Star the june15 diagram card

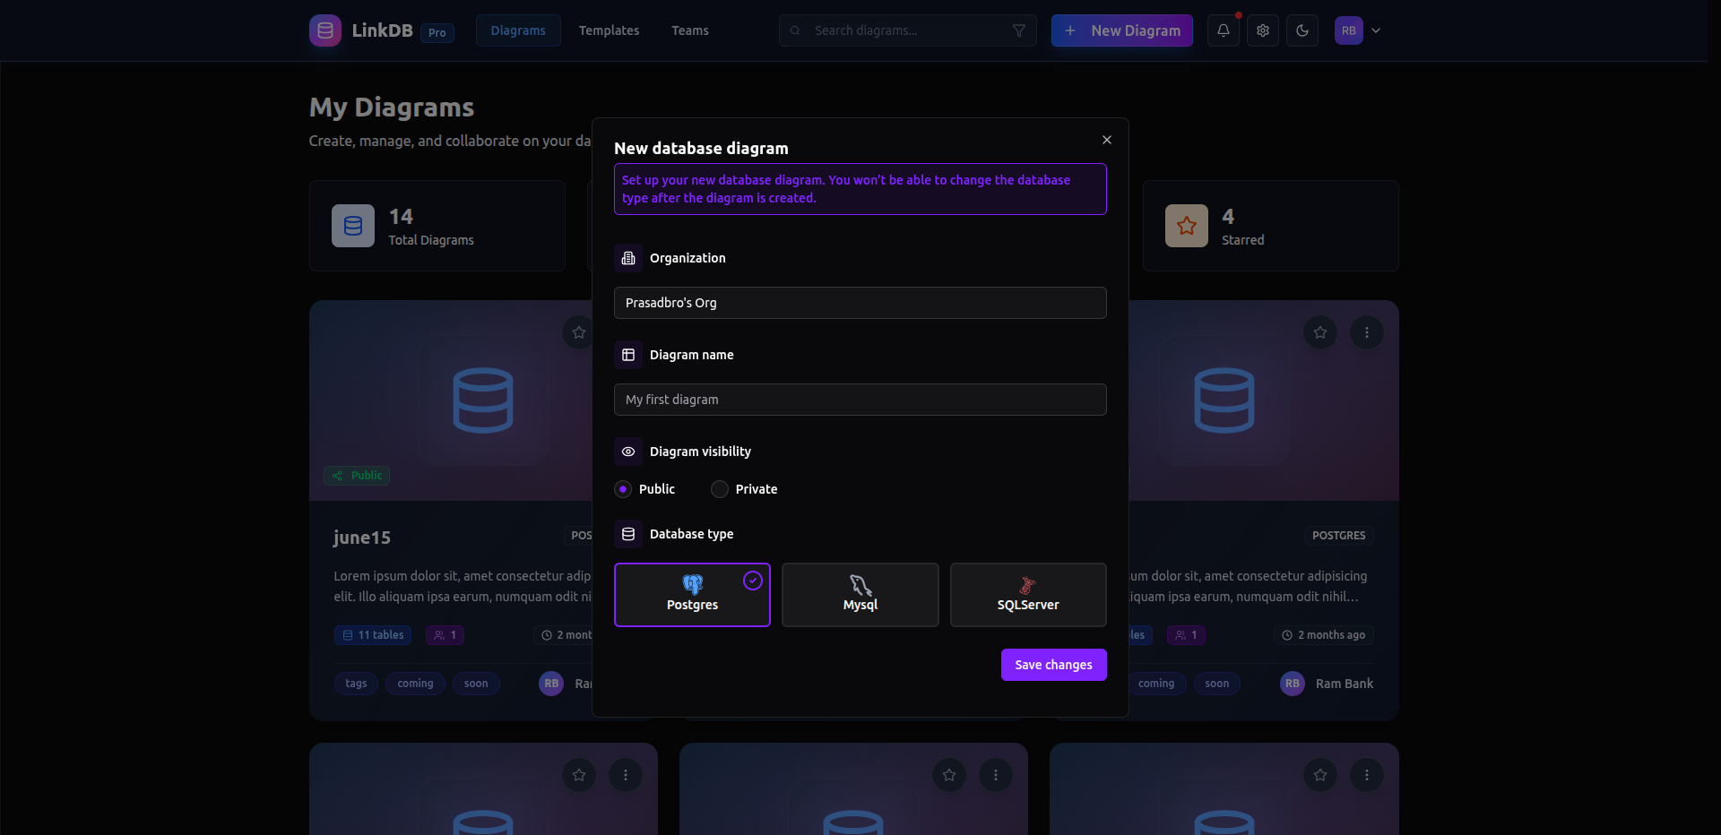tap(579, 332)
